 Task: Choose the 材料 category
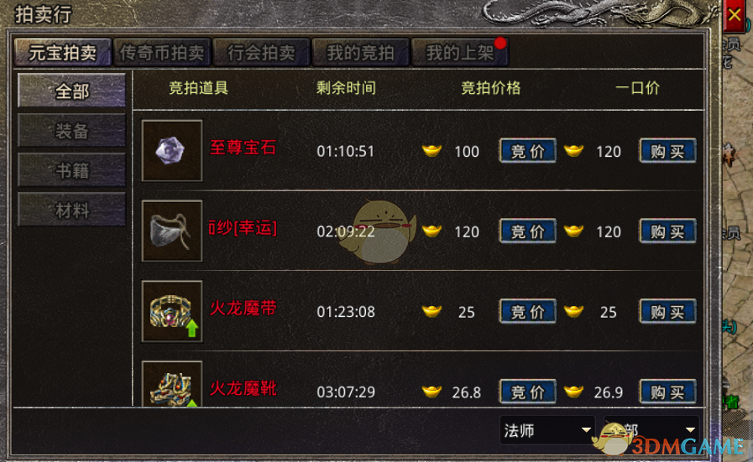(x=71, y=210)
